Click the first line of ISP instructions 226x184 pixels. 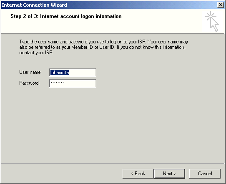click(103, 42)
